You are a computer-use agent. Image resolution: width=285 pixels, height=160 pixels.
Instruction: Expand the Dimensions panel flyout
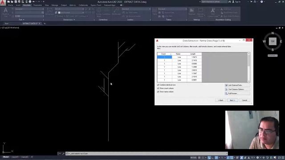tap(69, 20)
